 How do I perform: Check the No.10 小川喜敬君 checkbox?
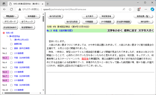coord(11,90)
